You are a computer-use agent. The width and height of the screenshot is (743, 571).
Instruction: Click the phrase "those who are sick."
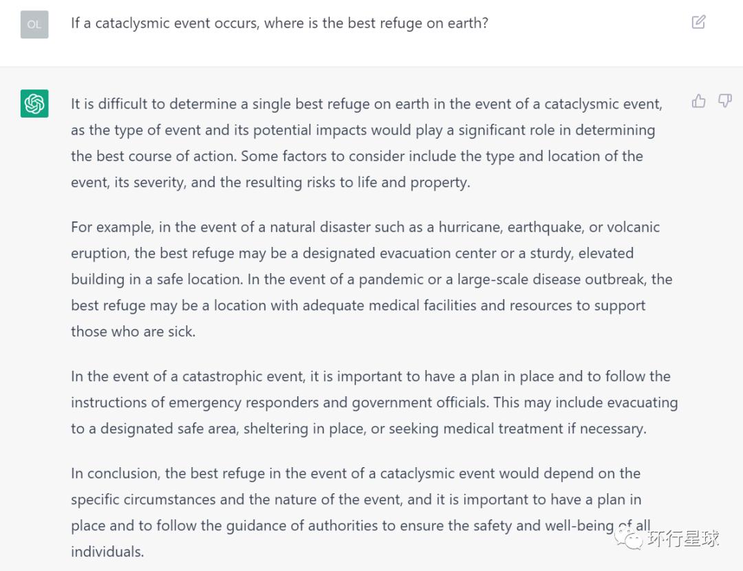(133, 331)
